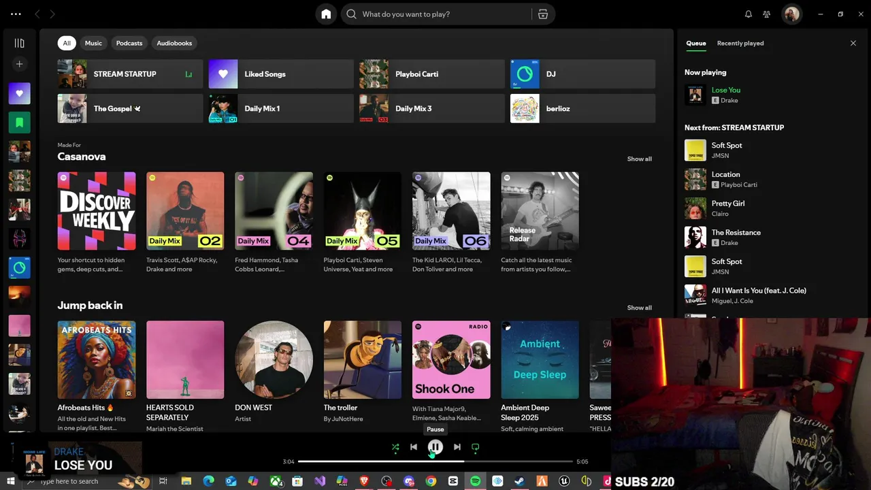Open Ambient Deep Sleep 2025 cover
871x490 pixels.
coord(540,360)
